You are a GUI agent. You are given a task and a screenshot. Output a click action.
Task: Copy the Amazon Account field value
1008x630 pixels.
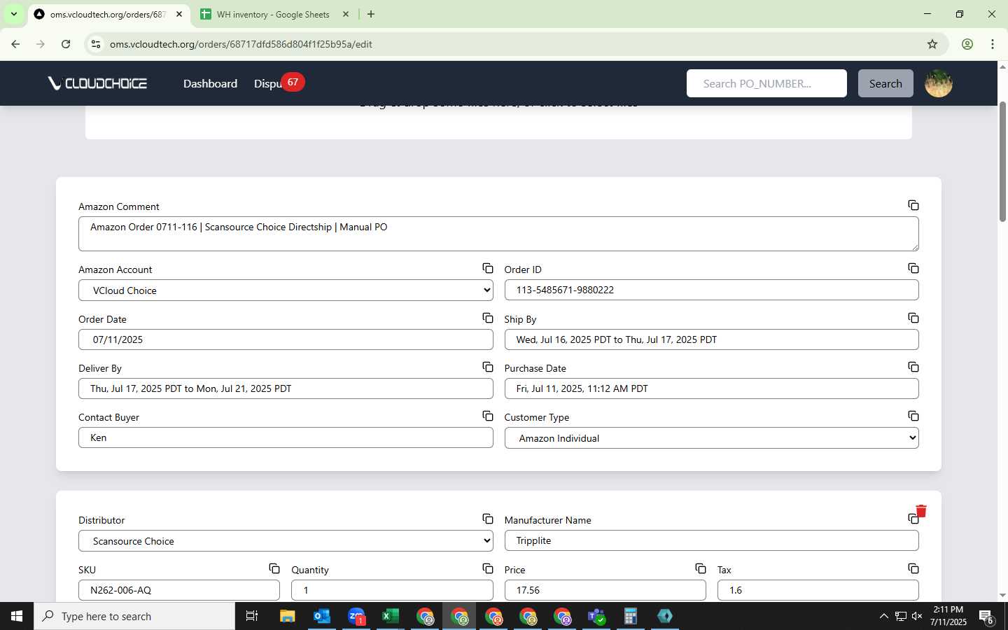[488, 268]
